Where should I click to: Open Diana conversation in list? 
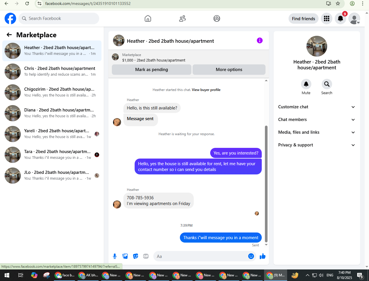52,113
